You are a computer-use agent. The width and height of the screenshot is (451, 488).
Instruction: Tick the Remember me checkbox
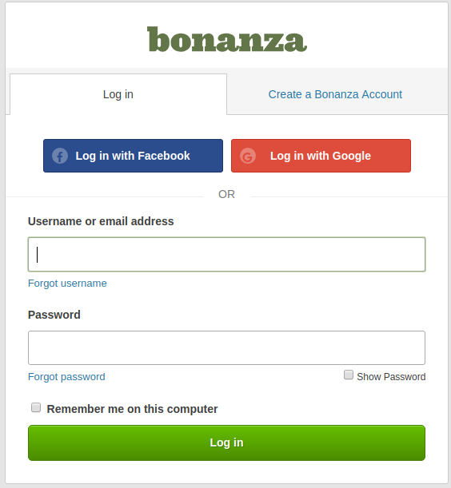(x=36, y=407)
